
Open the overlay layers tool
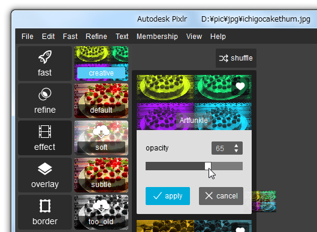pyautogui.click(x=45, y=175)
